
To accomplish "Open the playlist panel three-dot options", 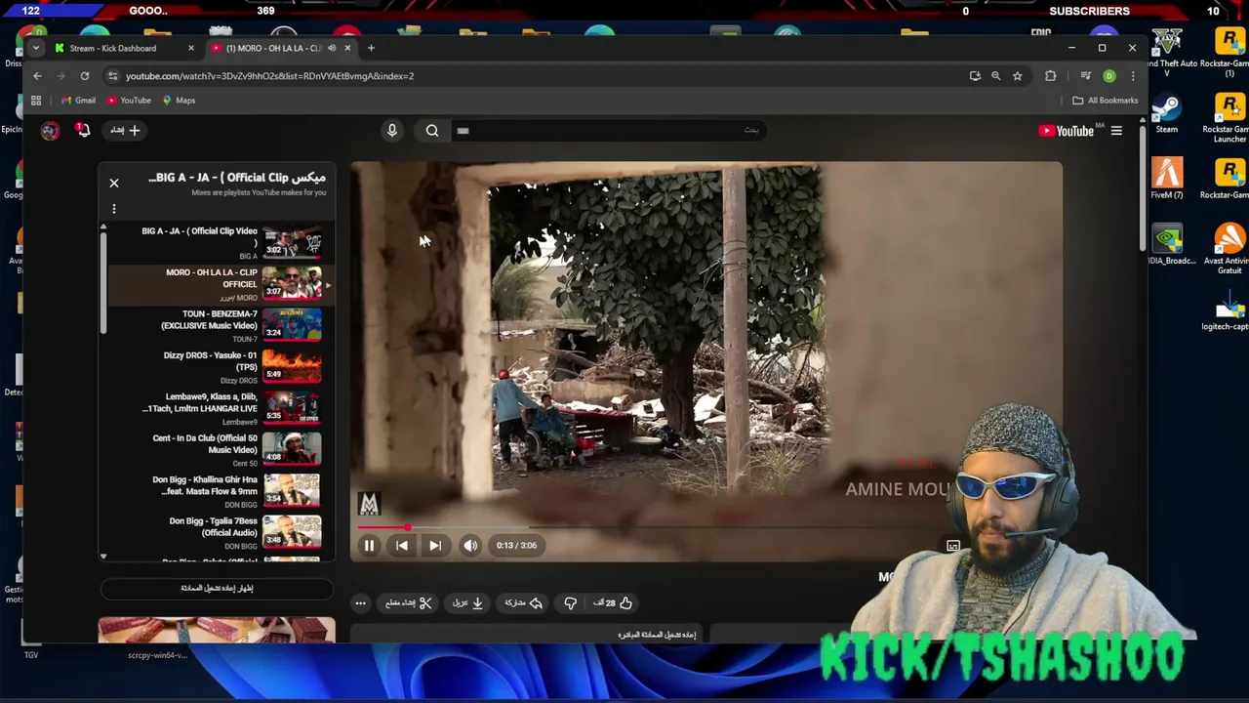I will click(x=114, y=208).
